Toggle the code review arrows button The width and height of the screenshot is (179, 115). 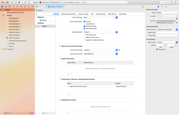tap(168, 2)
